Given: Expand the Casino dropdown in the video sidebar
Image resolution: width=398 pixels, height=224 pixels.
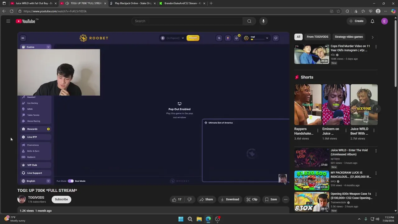Looking at the screenshot, I should click(x=48, y=47).
